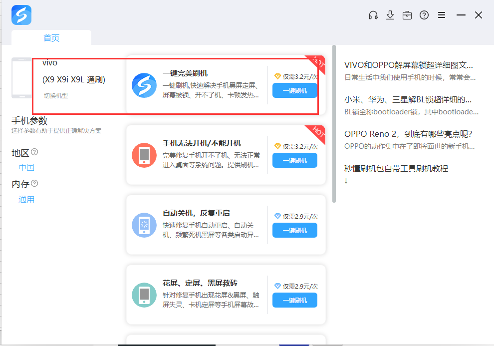494x346 pixels.
Task: Click device model text (X9 X9i X9L 通刷)
Action: 74,79
